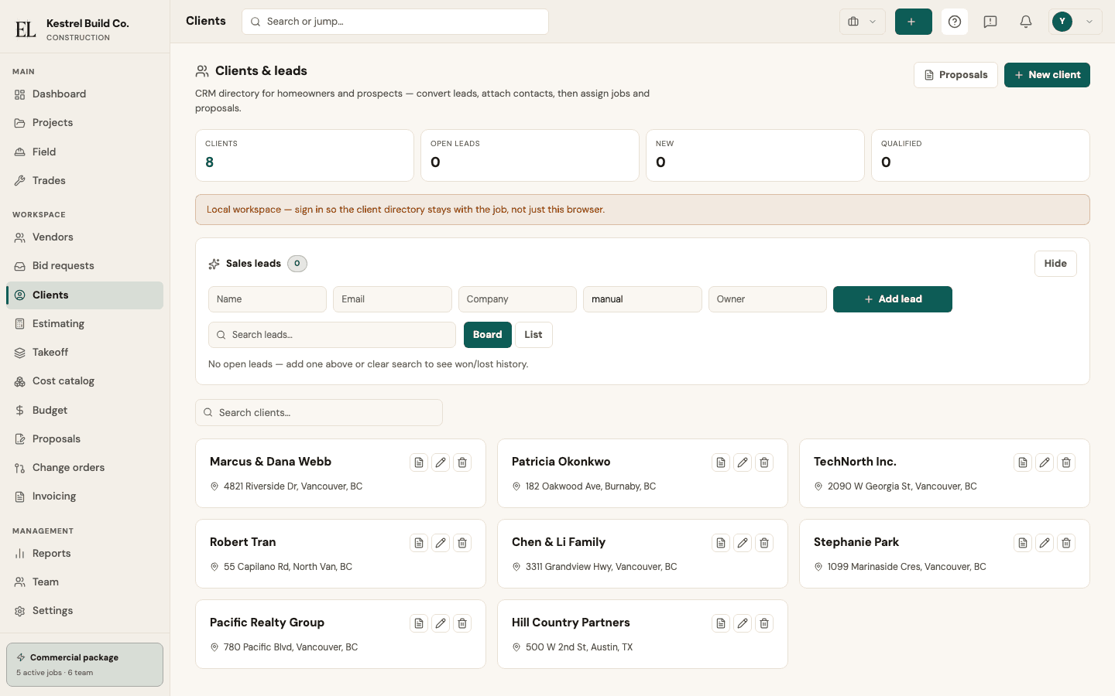The height and width of the screenshot is (696, 1115).
Task: Open proposal document for Marcus & Dana Webb
Action: [x=419, y=462]
